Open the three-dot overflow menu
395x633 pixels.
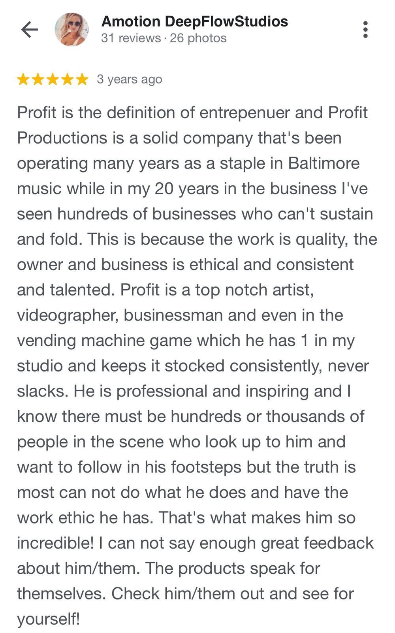click(365, 30)
